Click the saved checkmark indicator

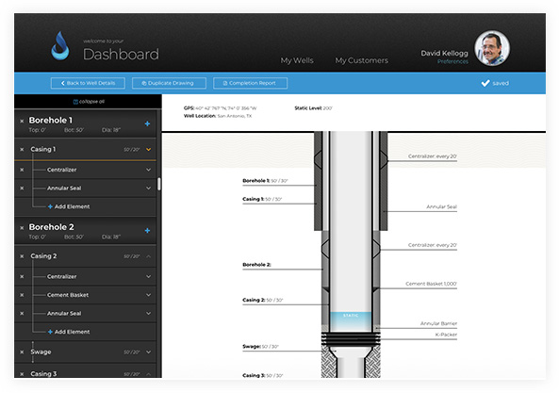click(495, 83)
